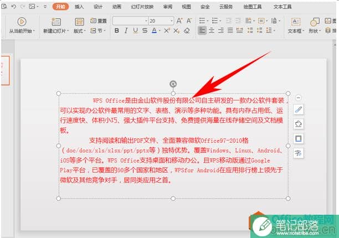Click the New Slide (新建幻灯片) icon
The height and width of the screenshot is (238, 339).
[56, 22]
